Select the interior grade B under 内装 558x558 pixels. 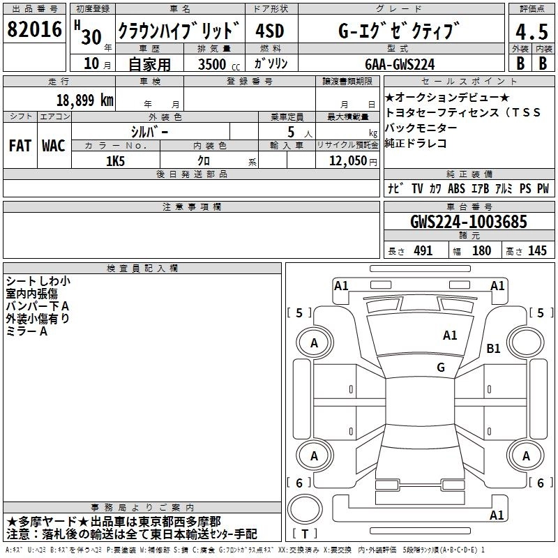tap(543, 63)
